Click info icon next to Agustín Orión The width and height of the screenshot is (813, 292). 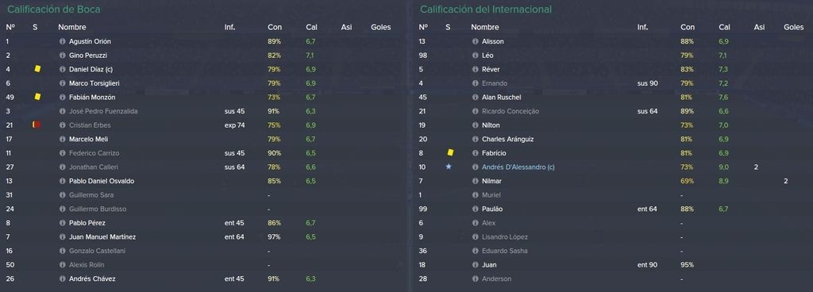click(62, 41)
